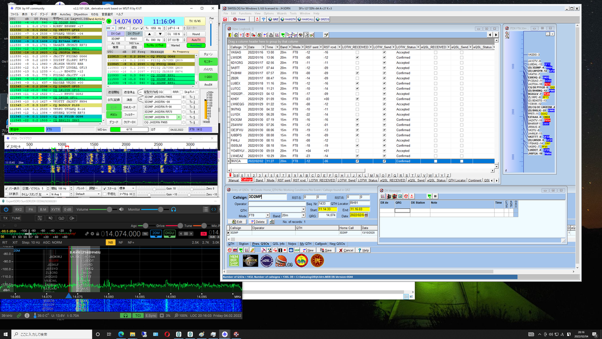602x339 pixels.
Task: Open the Options menu in Swisslog
Action: (x=269, y=14)
